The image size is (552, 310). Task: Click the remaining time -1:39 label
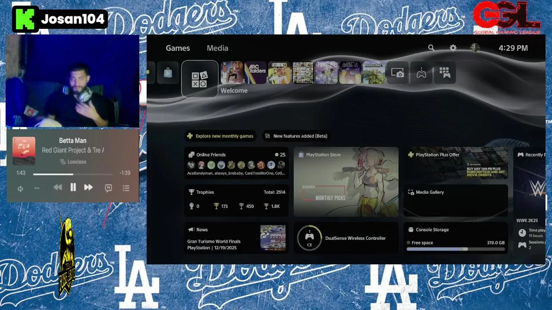[x=125, y=173]
